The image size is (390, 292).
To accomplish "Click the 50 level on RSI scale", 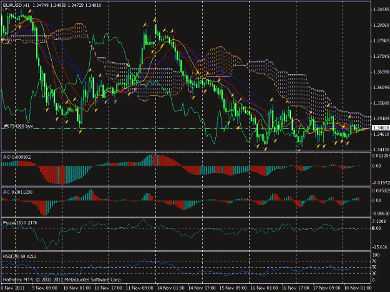I will point(374,267).
